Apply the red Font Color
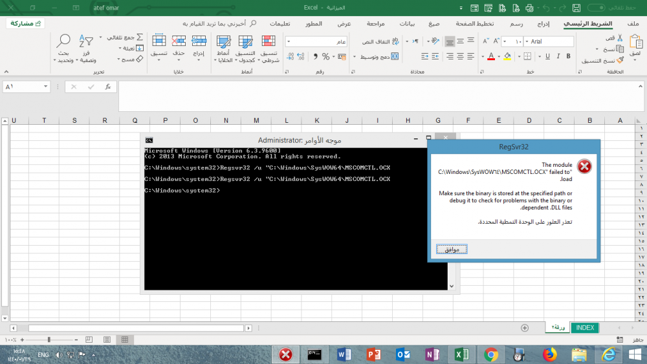The height and width of the screenshot is (364, 647). (491, 56)
